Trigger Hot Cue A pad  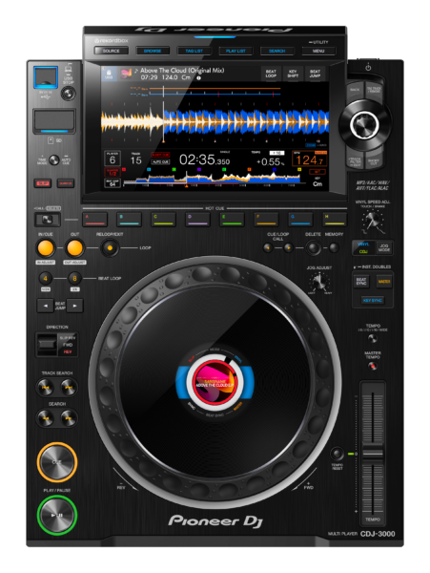coord(94,220)
